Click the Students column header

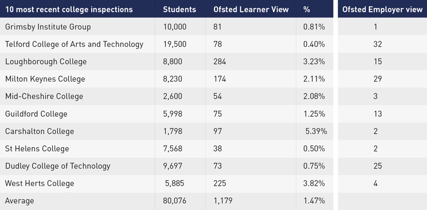(x=179, y=9)
